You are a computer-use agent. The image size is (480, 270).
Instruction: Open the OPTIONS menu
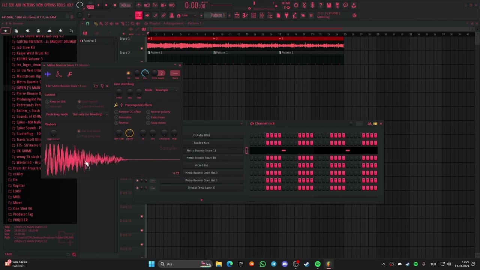pyautogui.click(x=50, y=5)
